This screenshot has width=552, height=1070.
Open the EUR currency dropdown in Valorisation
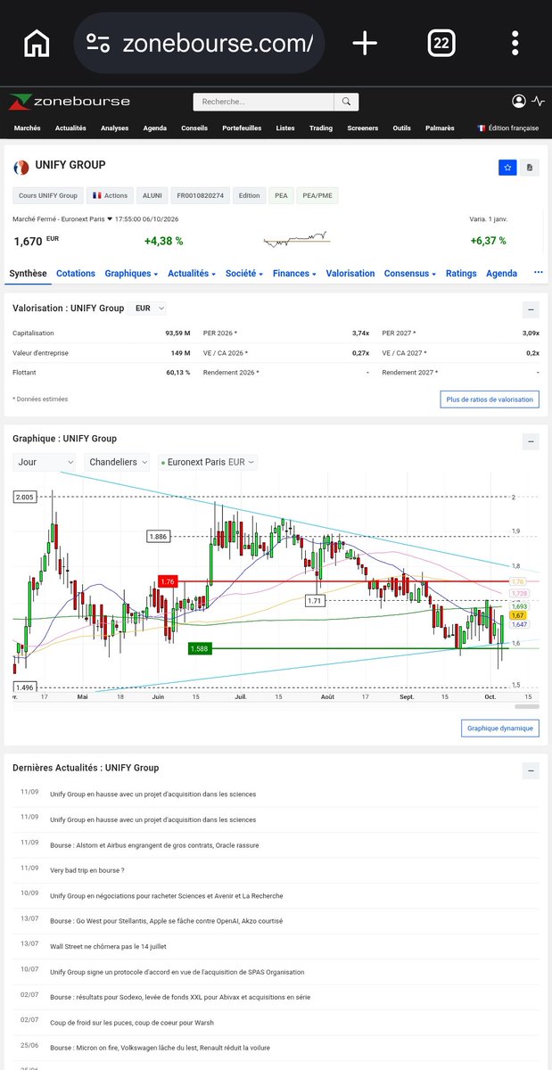pos(148,308)
